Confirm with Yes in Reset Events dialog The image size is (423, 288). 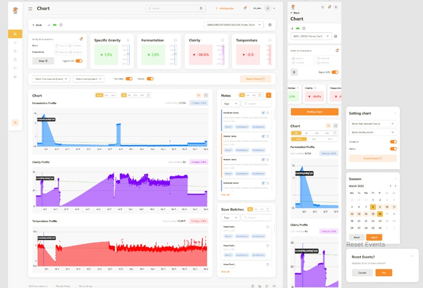click(384, 273)
